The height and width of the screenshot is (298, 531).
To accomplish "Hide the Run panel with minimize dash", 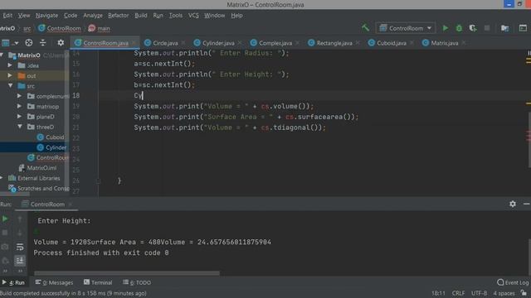I will [526, 204].
